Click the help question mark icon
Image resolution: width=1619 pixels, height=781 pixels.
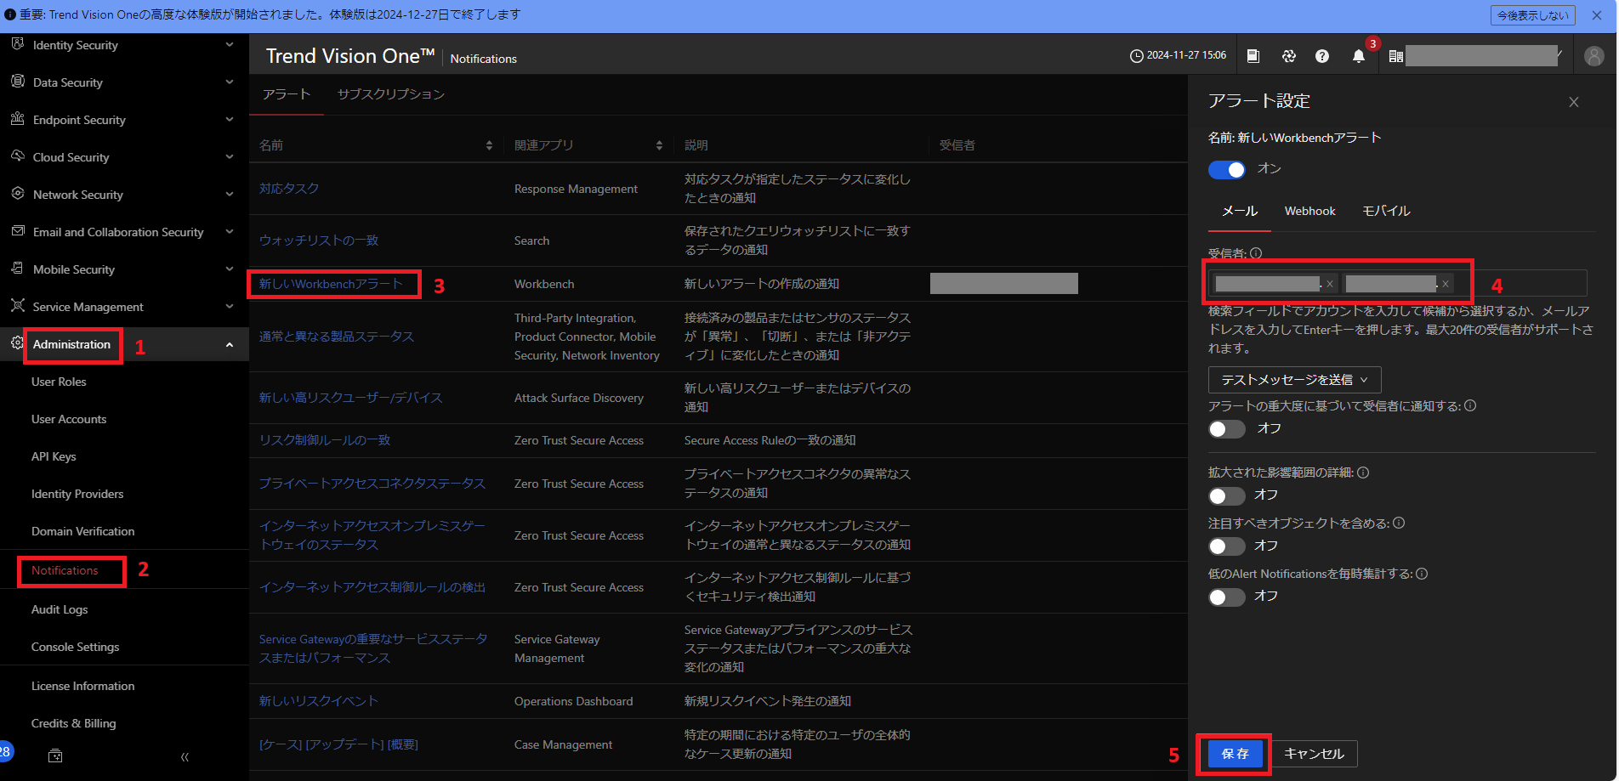point(1321,56)
